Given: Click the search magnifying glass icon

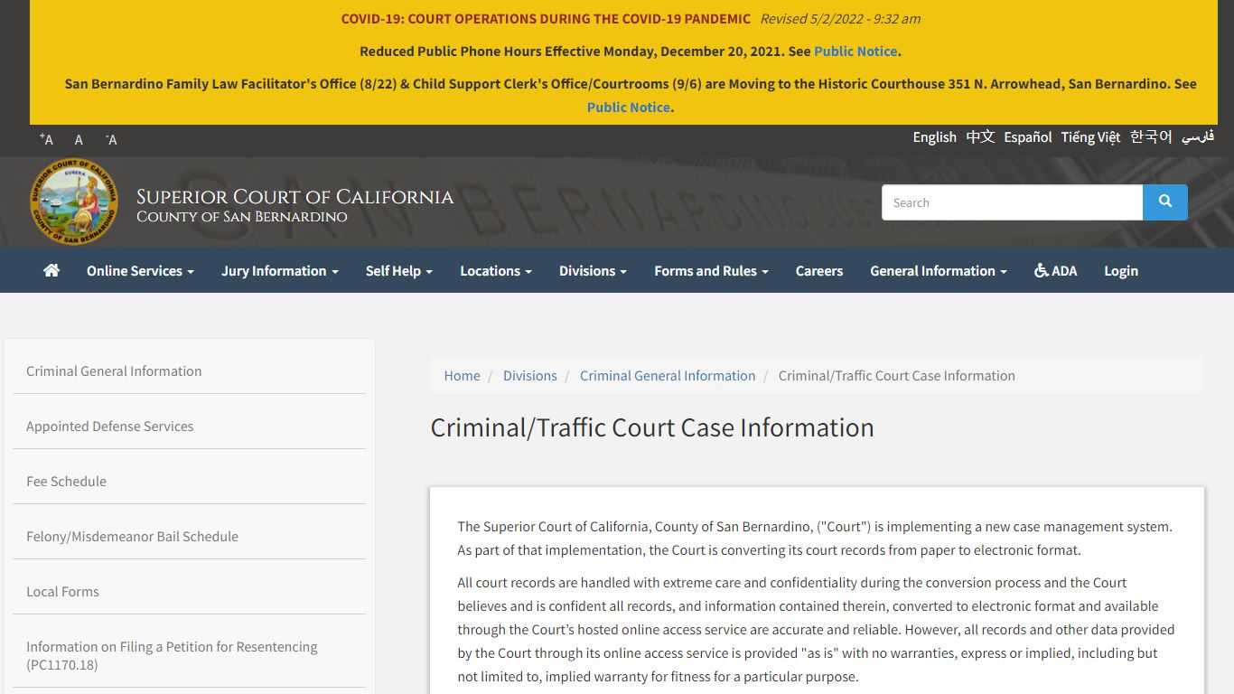Looking at the screenshot, I should 1164,202.
